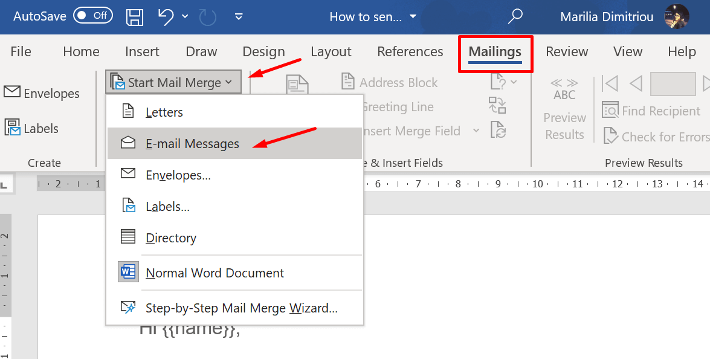The height and width of the screenshot is (359, 710).
Task: Choose Letters in the merge menu
Action: 164,112
